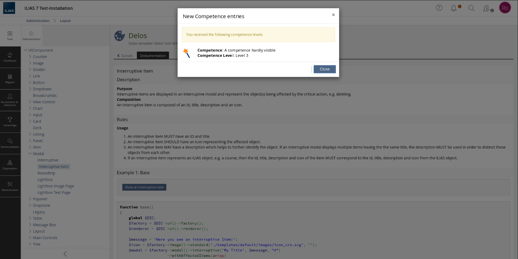Collapse the UIComponent root node
518x259 pixels.
click(26, 50)
